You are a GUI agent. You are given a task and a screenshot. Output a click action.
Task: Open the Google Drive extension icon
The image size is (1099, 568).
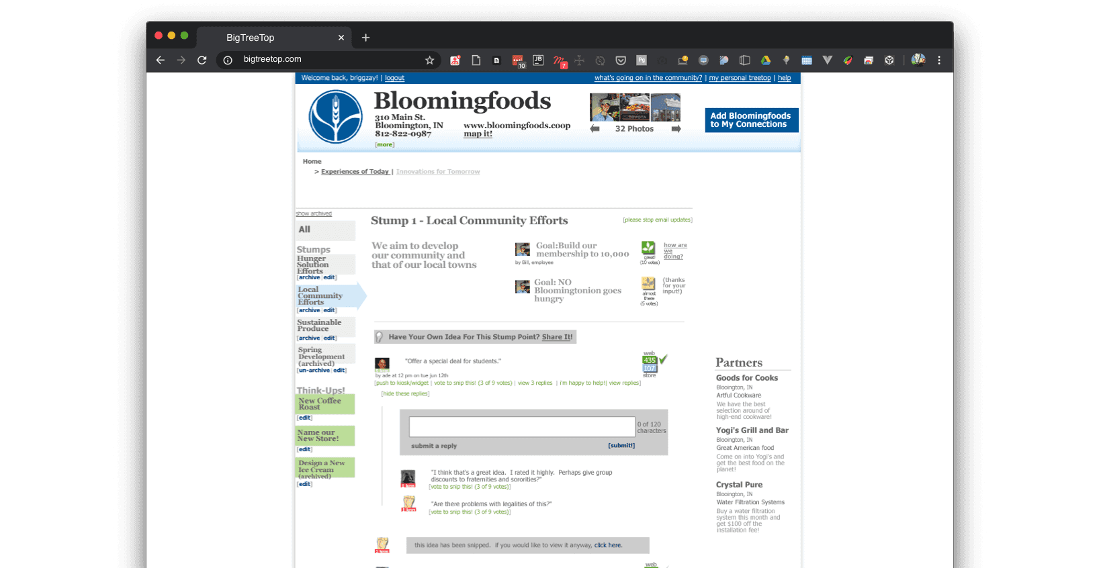[765, 60]
